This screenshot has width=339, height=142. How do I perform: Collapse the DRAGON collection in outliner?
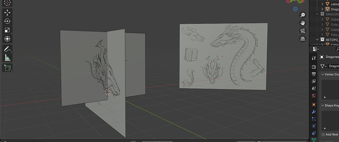[x=317, y=14]
